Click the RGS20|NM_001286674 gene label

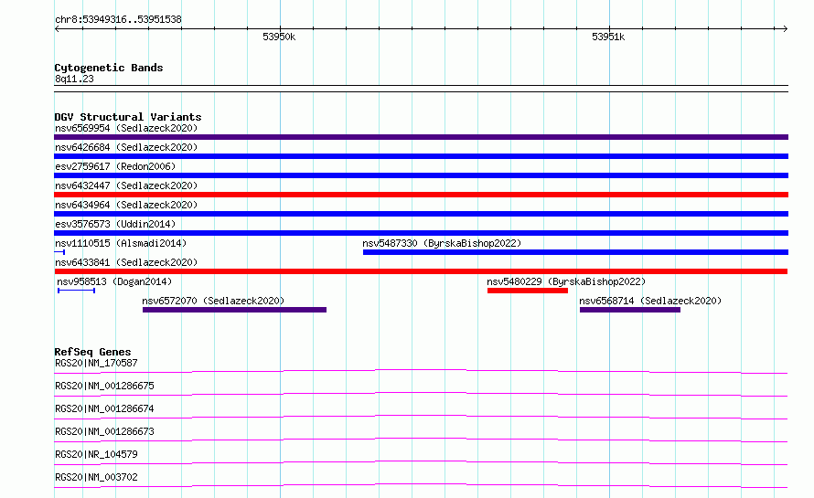[x=104, y=408]
